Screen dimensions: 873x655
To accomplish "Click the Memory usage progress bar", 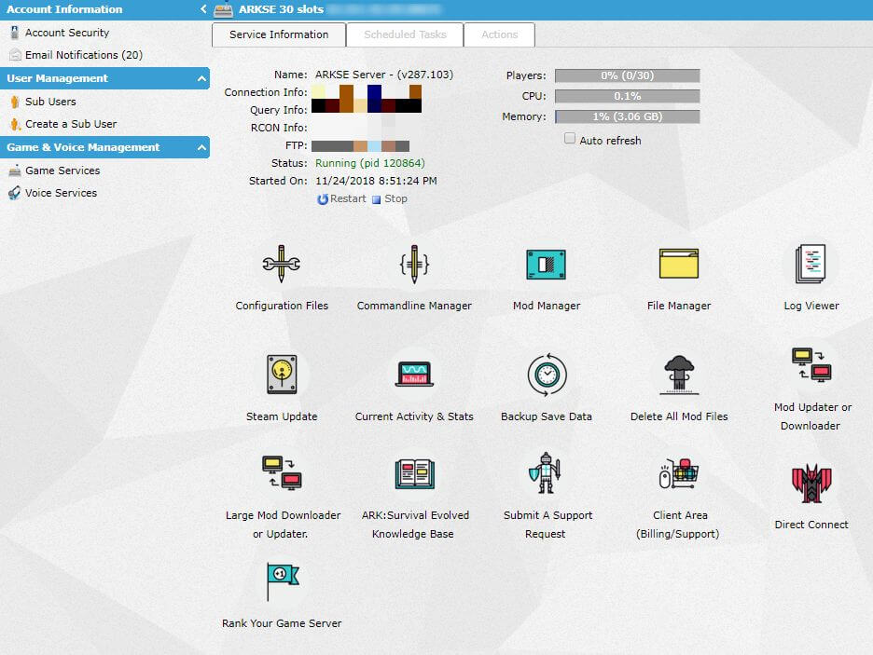I will click(627, 116).
